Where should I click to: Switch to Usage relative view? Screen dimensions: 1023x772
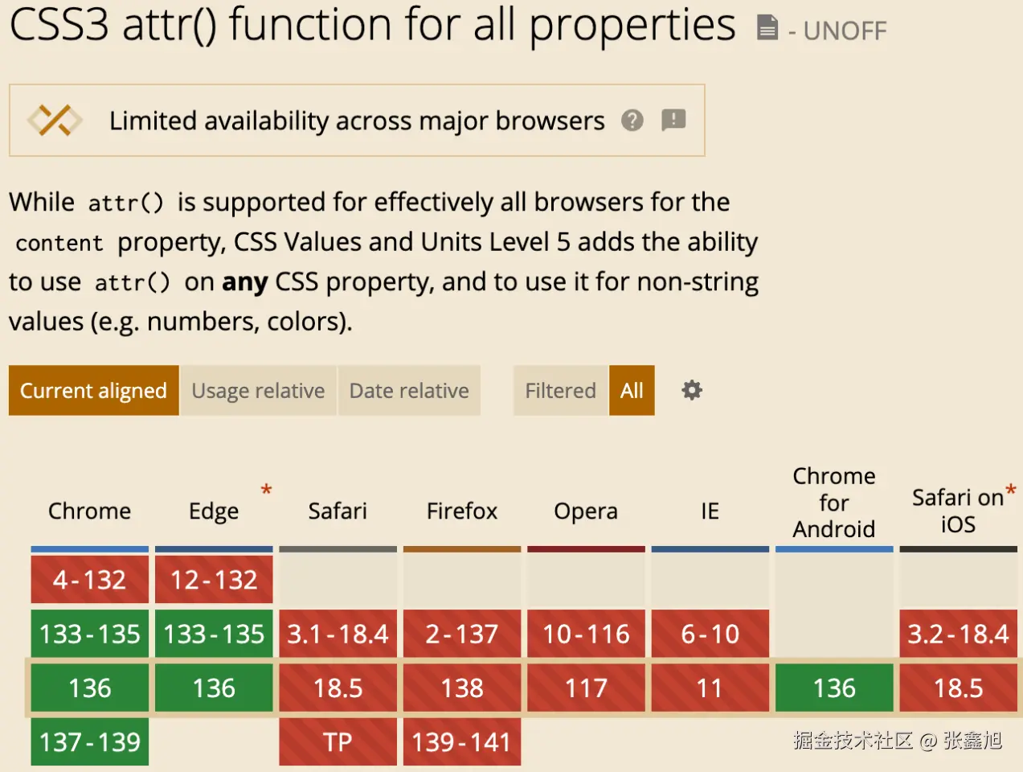[258, 391]
